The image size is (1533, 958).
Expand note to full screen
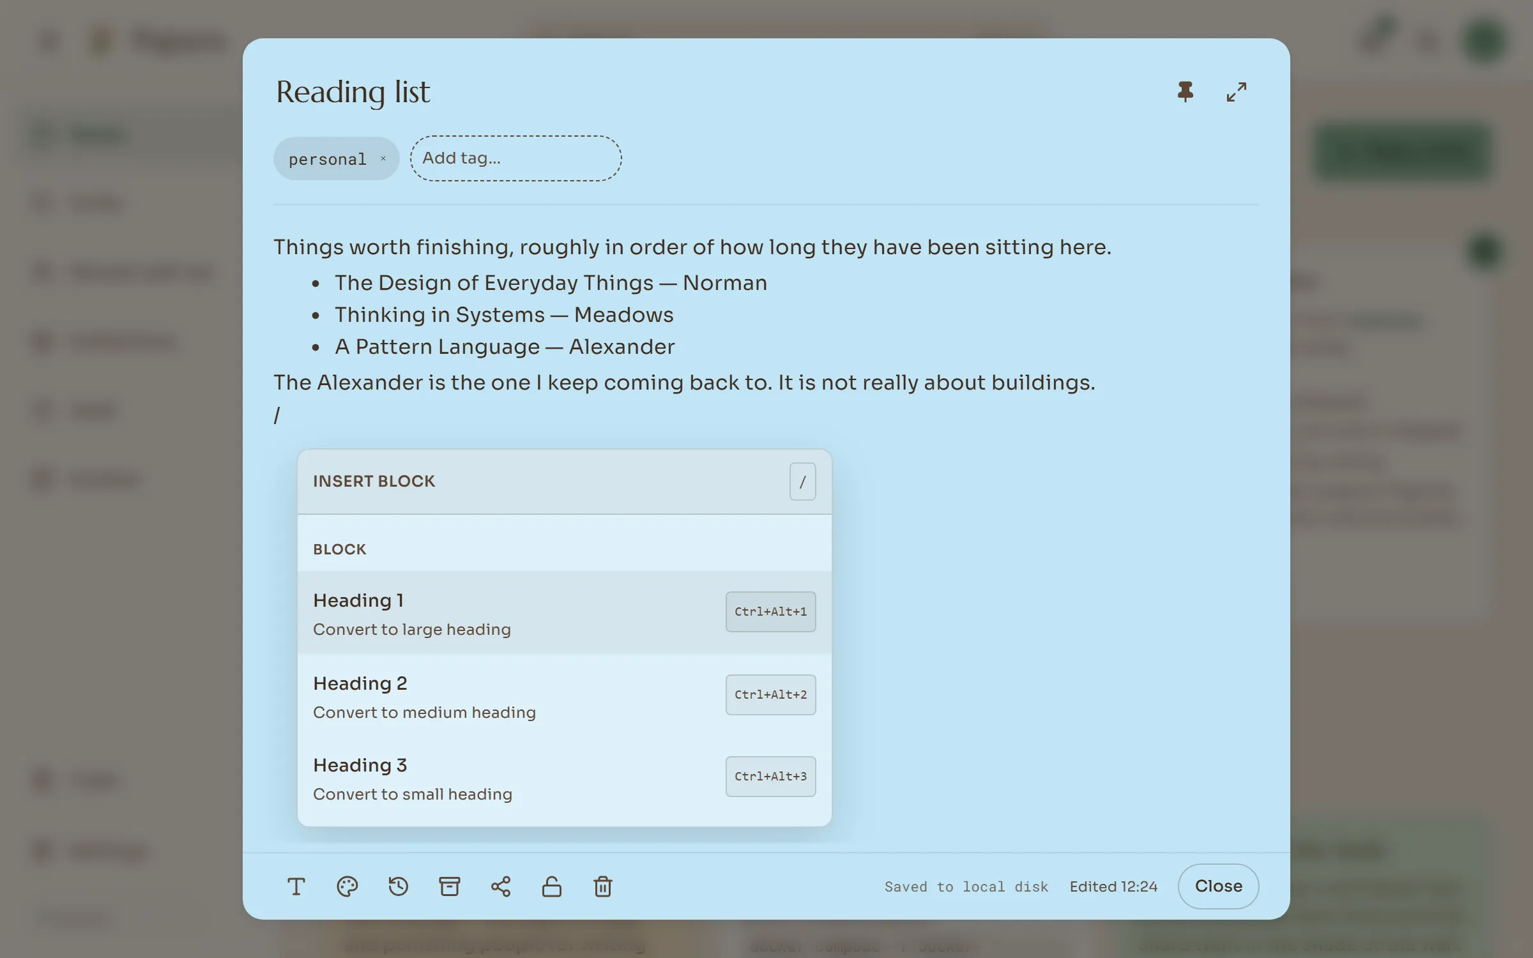point(1237,92)
